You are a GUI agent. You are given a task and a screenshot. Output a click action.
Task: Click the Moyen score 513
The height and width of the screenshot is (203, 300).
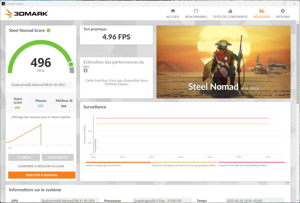(x=40, y=106)
